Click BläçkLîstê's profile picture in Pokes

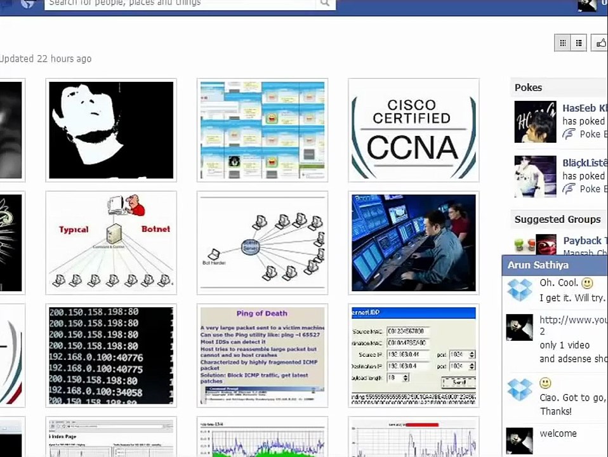click(x=535, y=176)
